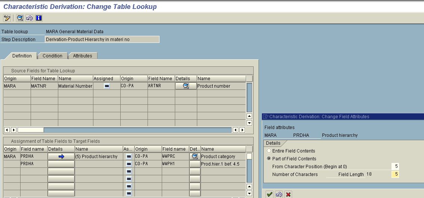Image resolution: width=424 pixels, height=198 pixels.
Task: Select Entire Field Contents radio button
Action: pyautogui.click(x=269, y=151)
